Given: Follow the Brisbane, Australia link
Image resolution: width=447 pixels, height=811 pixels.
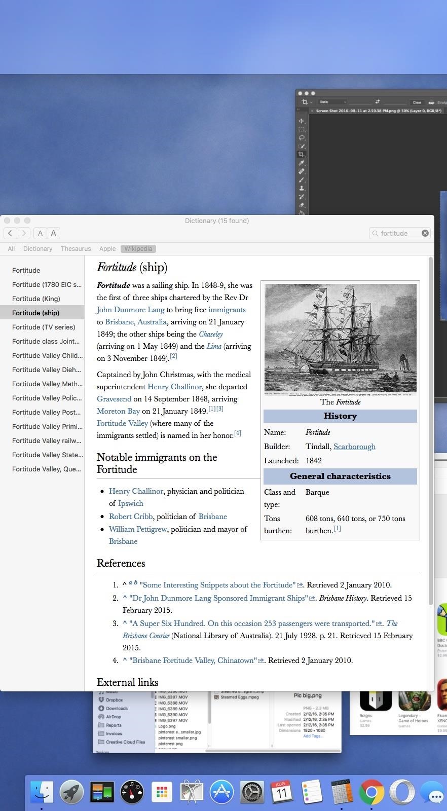Looking at the screenshot, I should tap(136, 322).
